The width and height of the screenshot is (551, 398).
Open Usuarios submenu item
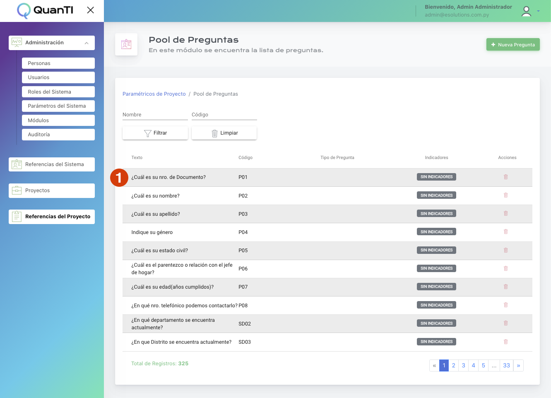tap(58, 77)
